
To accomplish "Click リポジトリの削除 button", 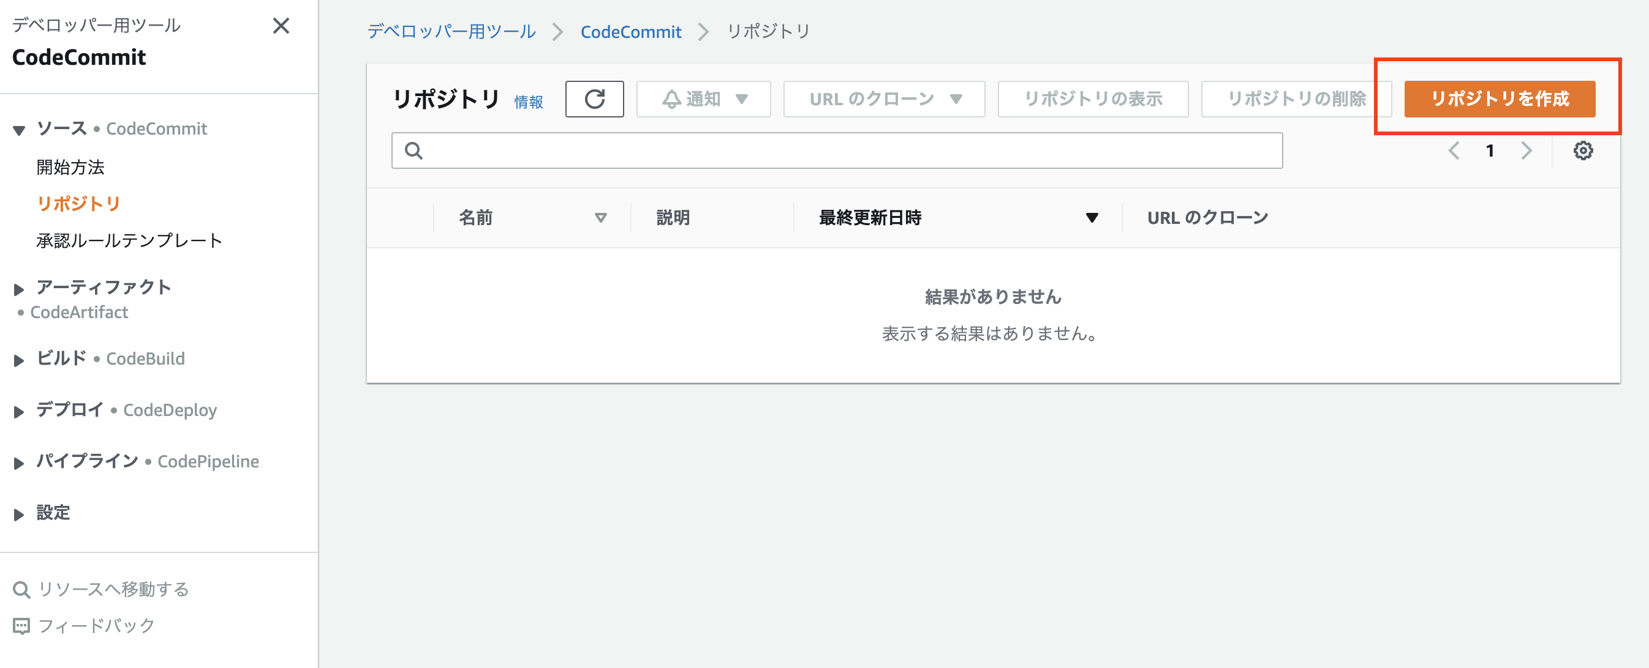I will pyautogui.click(x=1296, y=99).
